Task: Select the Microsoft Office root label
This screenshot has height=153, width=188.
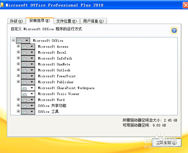Action: click(x=48, y=41)
